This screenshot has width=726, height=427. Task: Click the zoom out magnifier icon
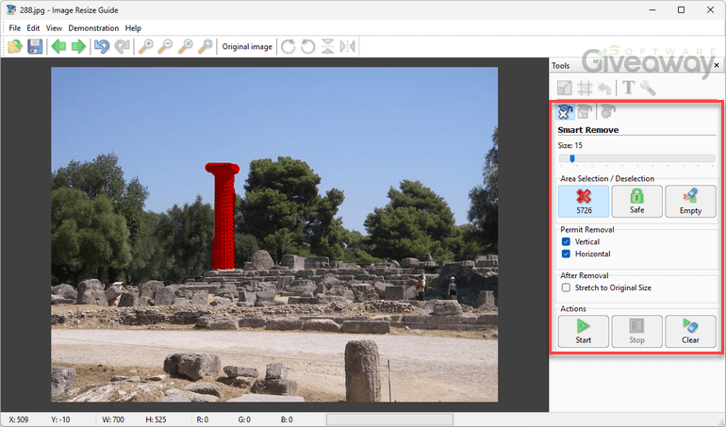pos(166,46)
